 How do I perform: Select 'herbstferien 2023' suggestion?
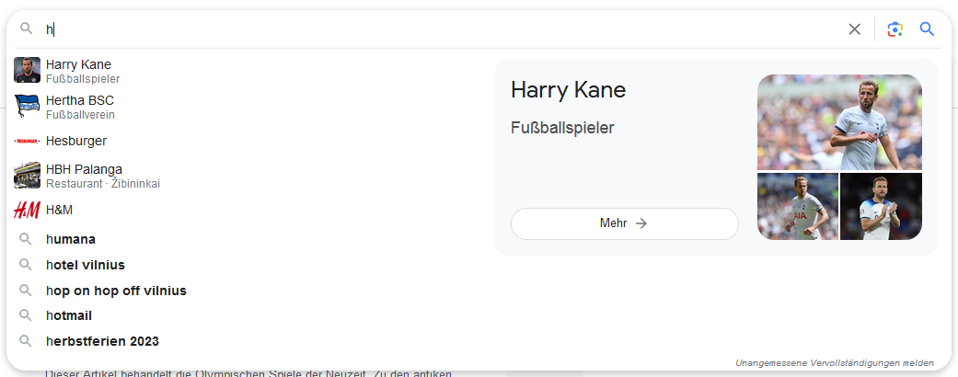pyautogui.click(x=102, y=341)
